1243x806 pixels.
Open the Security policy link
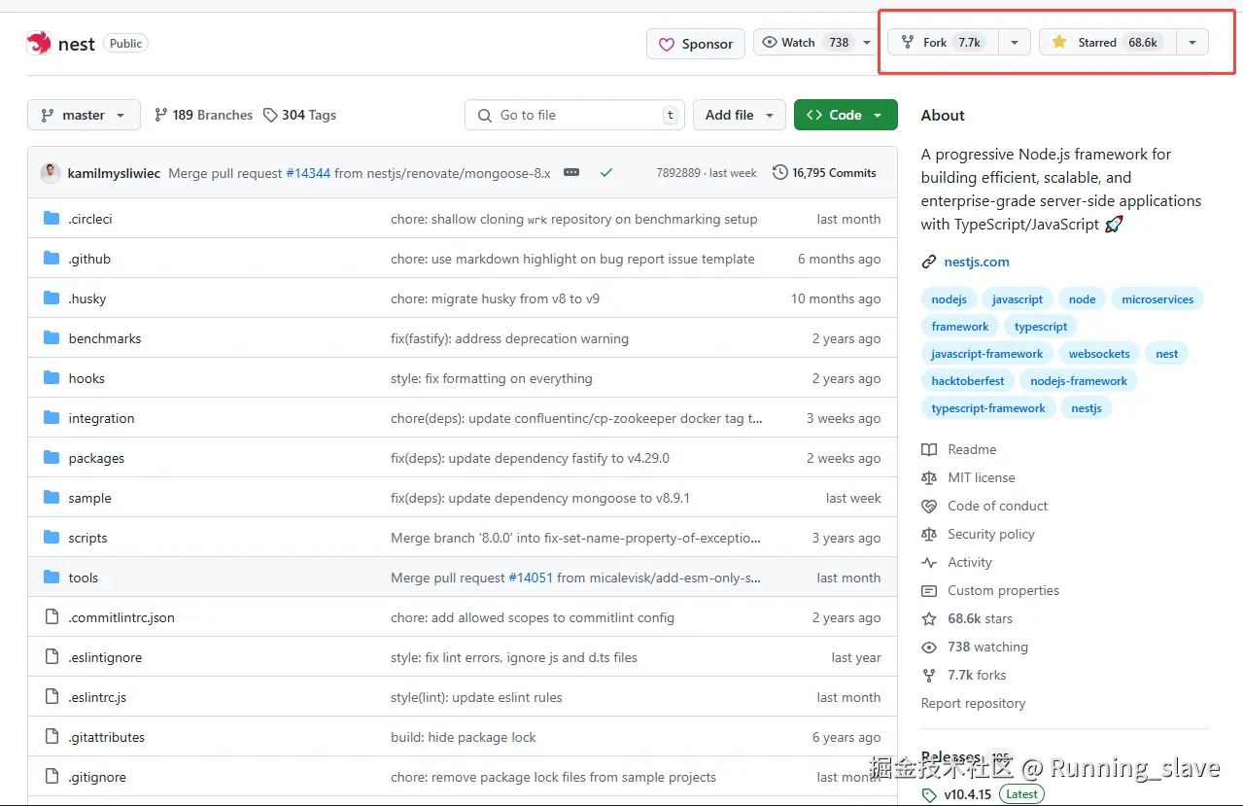pyautogui.click(x=991, y=534)
